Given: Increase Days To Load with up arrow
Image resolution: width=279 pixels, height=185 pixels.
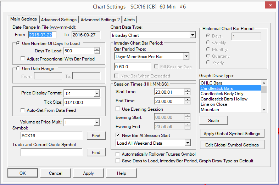Looking at the screenshot, I should click(97, 49).
